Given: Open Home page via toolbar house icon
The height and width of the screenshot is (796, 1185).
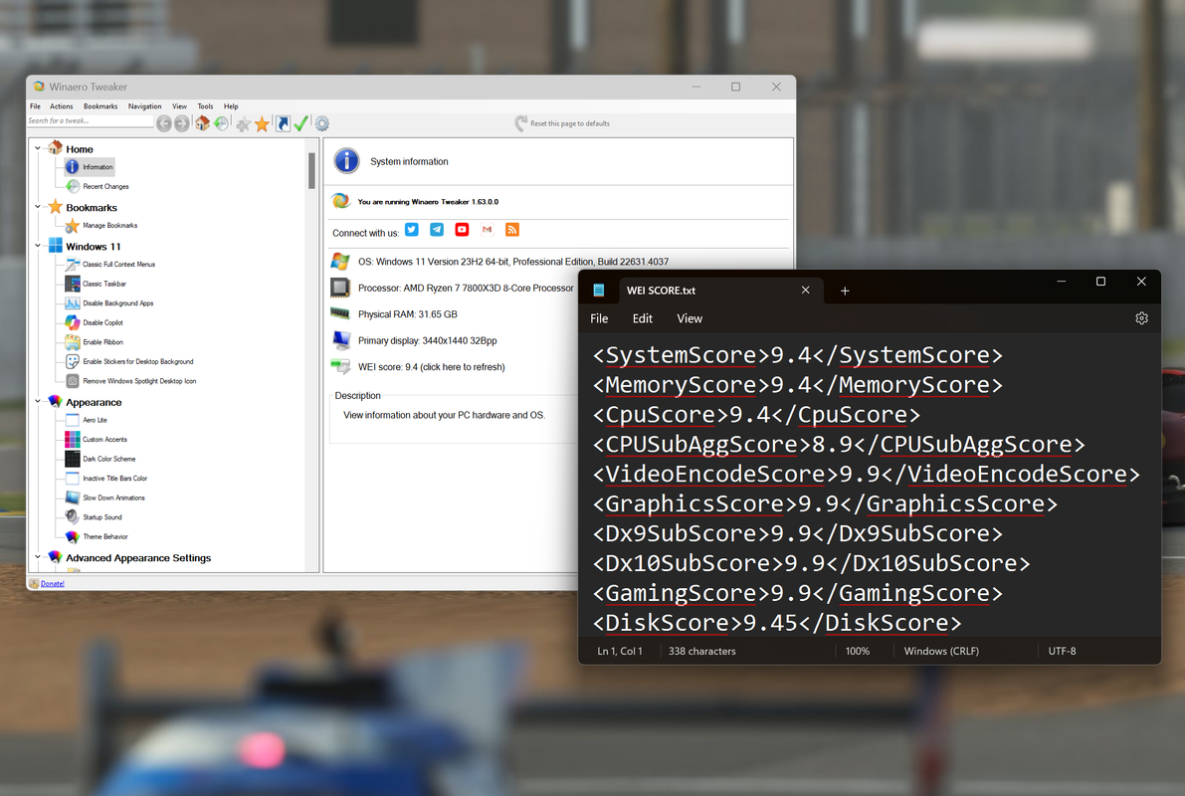Looking at the screenshot, I should click(202, 123).
